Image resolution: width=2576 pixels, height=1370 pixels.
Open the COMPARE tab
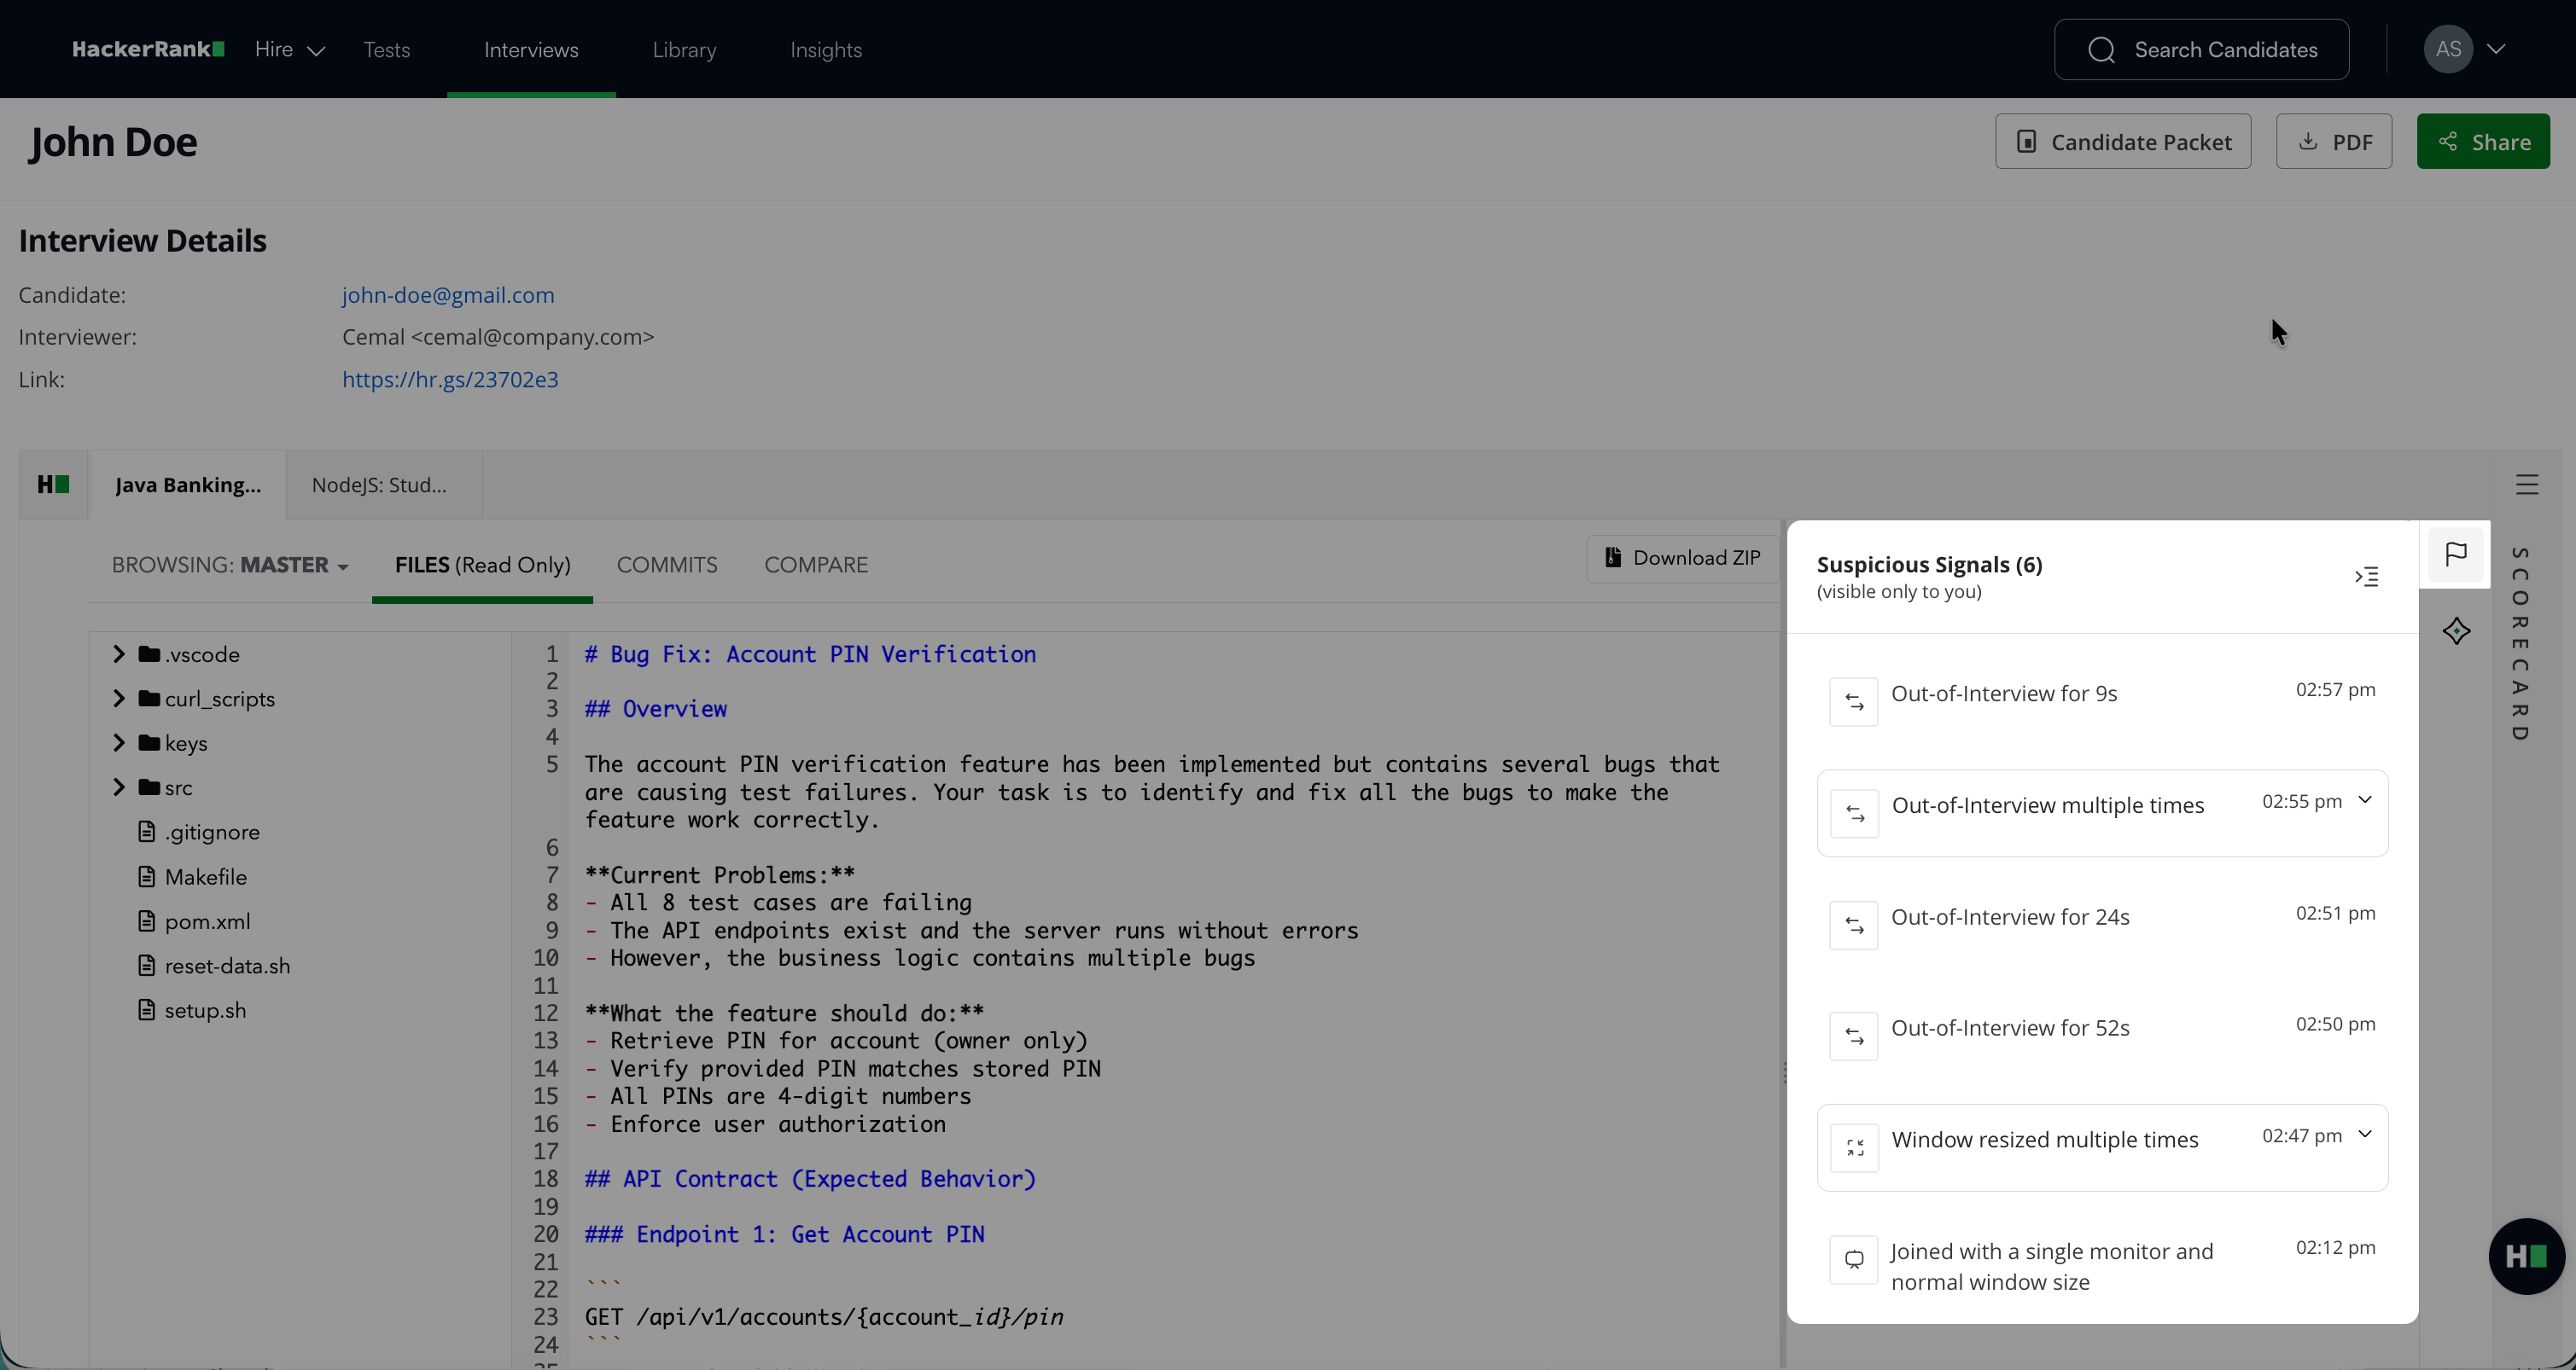[816, 565]
